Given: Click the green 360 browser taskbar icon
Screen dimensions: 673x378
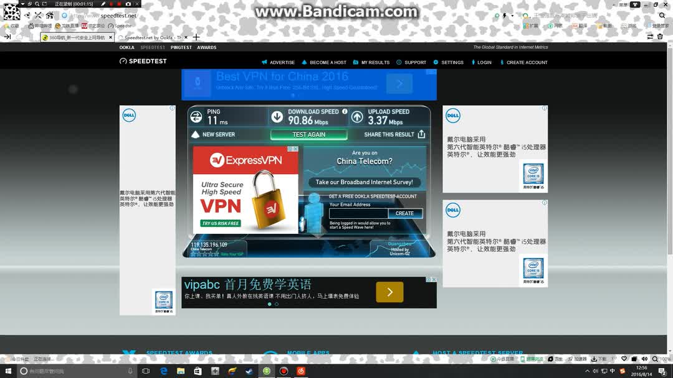Looking at the screenshot, I should point(267,371).
